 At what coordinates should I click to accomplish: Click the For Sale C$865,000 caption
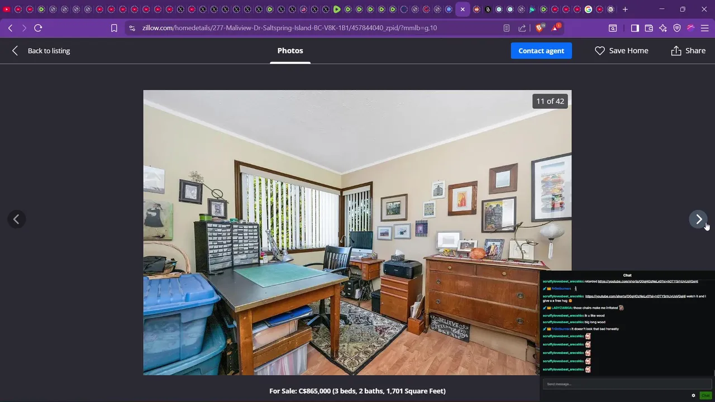(357, 391)
